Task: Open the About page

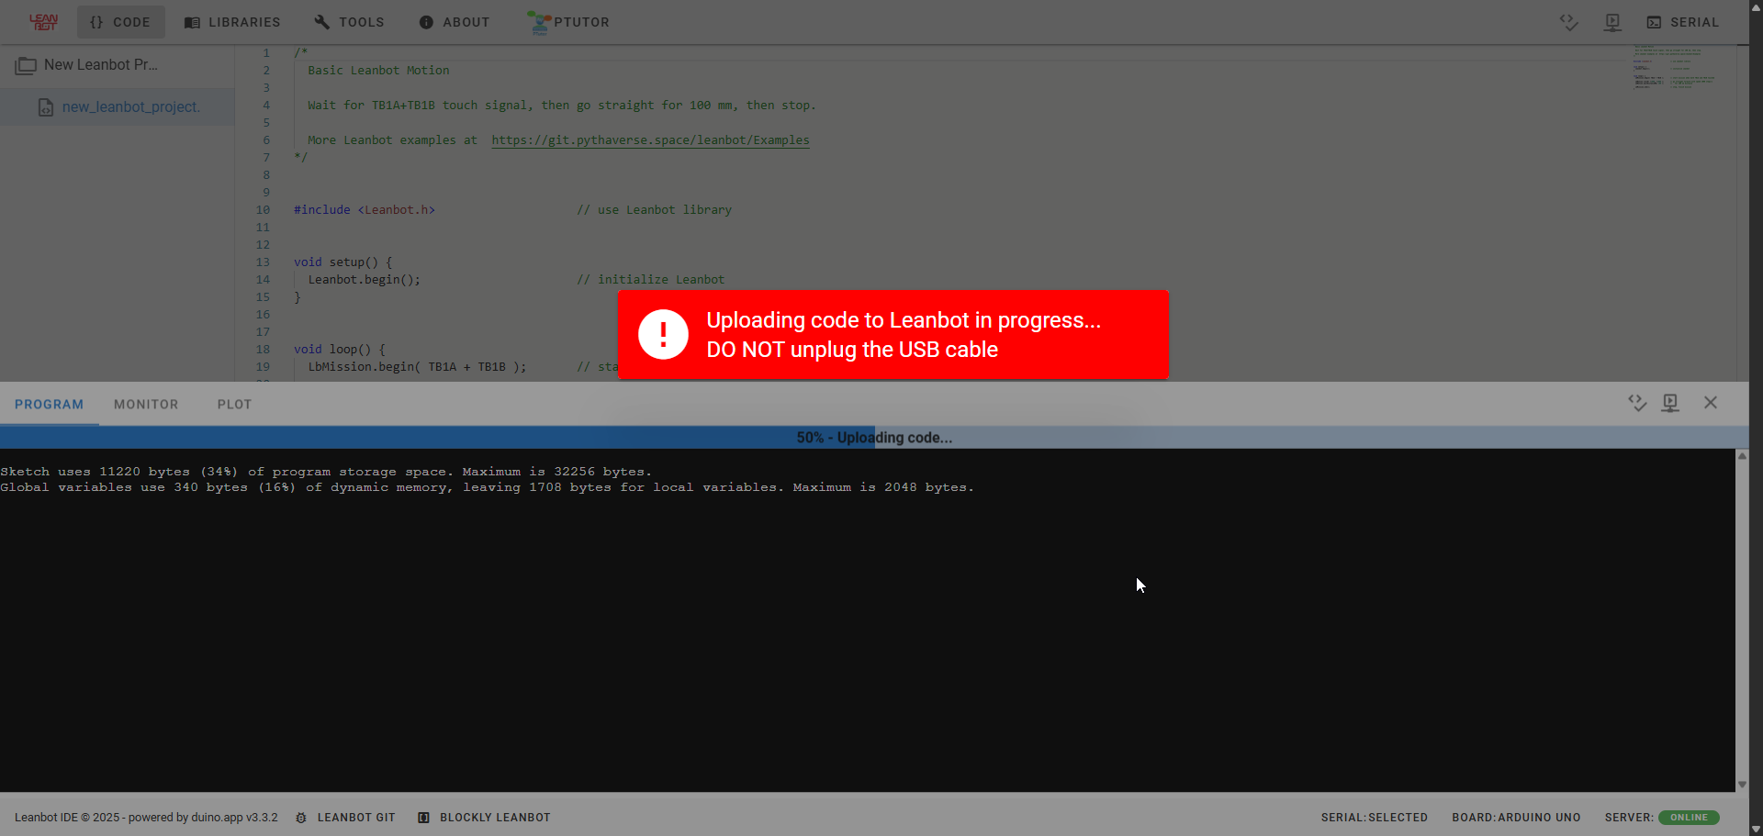Action: 455,22
